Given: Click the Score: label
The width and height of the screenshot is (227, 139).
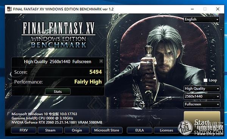Looking at the screenshot, I should pyautogui.click(x=21, y=72).
